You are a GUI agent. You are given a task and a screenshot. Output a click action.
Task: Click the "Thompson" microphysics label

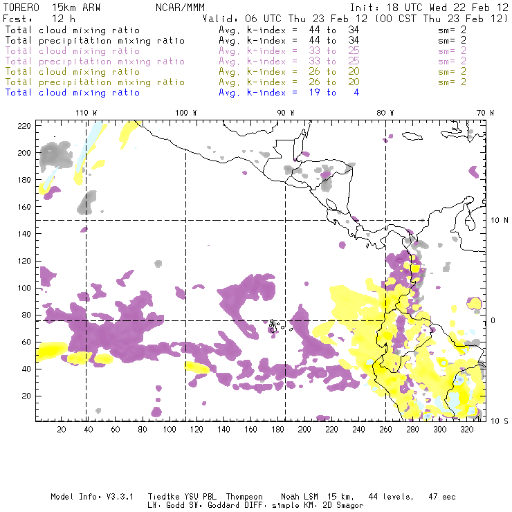[244, 497]
